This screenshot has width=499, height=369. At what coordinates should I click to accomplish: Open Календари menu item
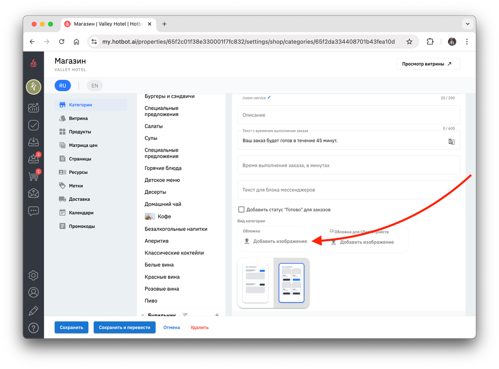pyautogui.click(x=91, y=213)
